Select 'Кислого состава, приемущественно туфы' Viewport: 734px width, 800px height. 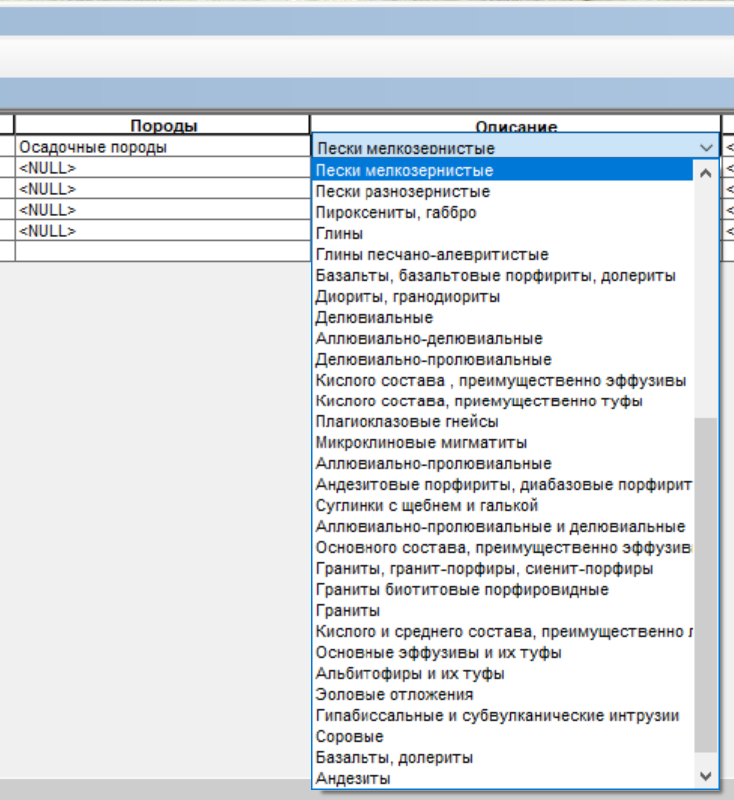(x=502, y=401)
